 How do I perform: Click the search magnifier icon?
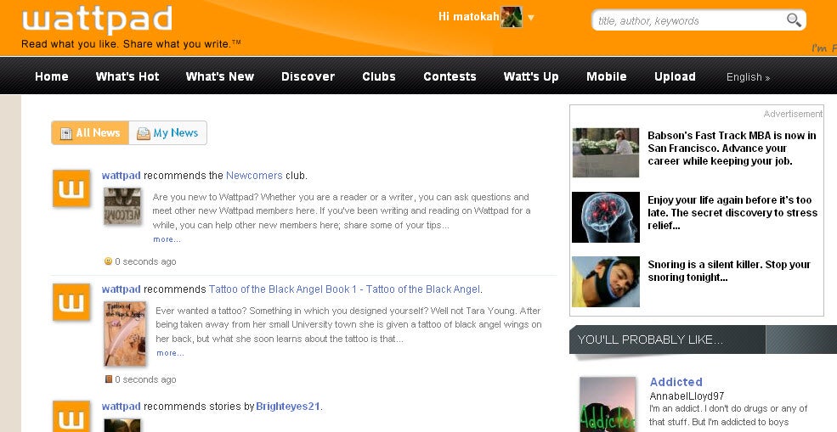coord(794,20)
